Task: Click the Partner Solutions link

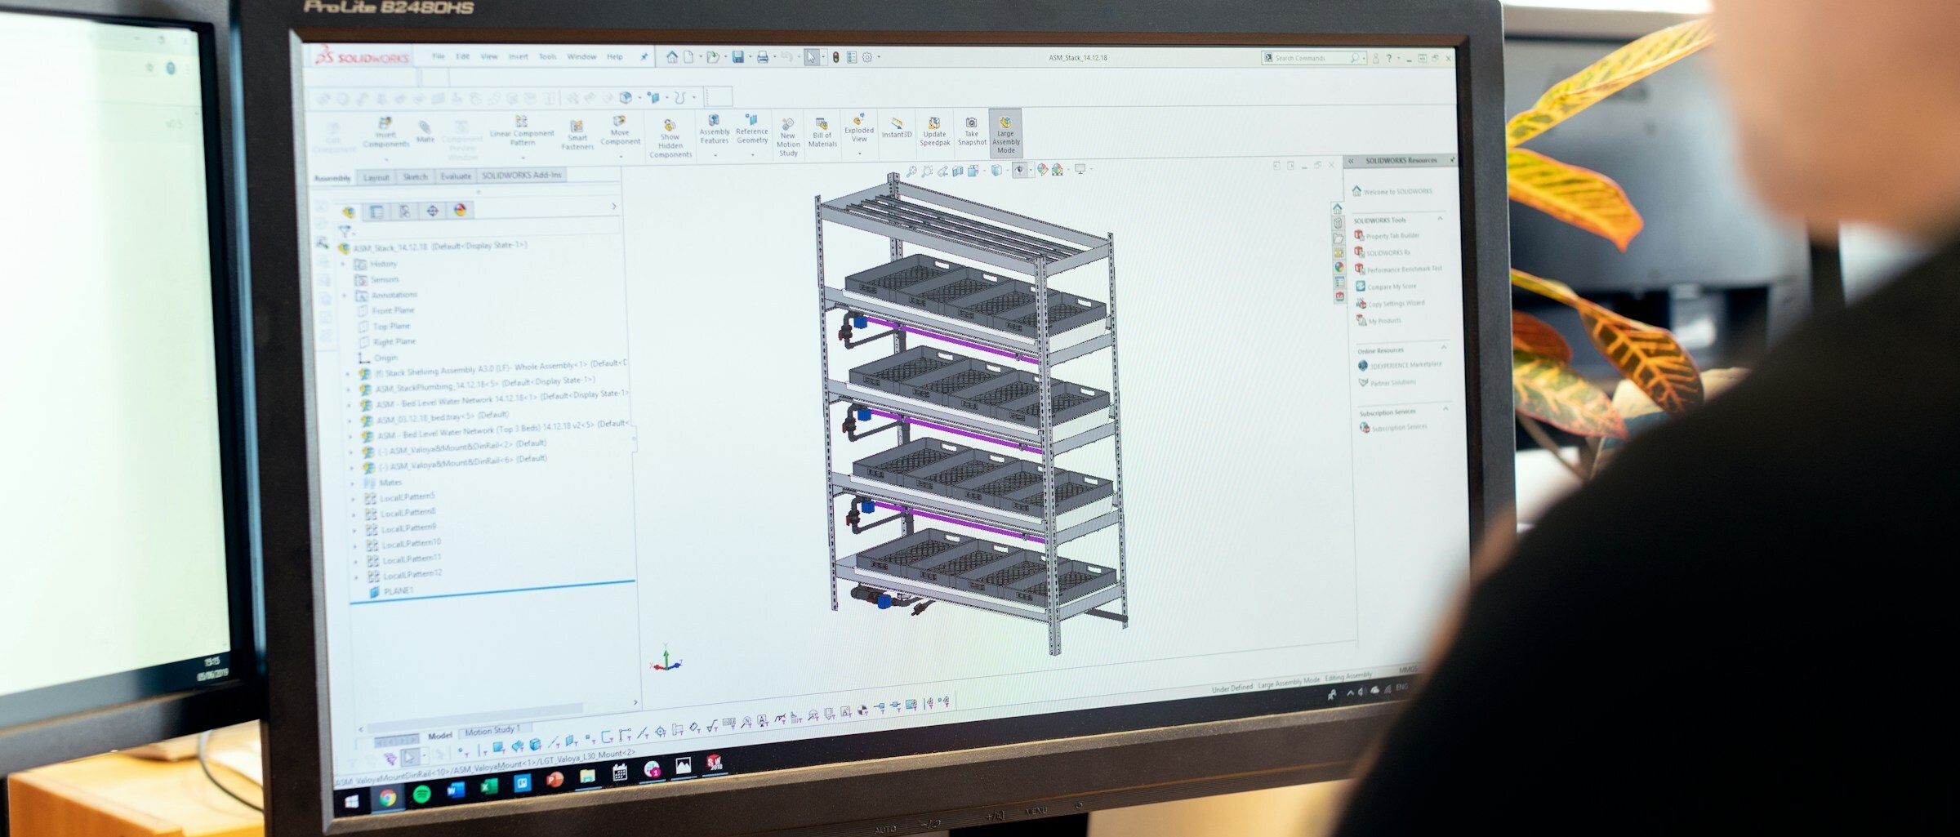Action: pyautogui.click(x=1387, y=382)
